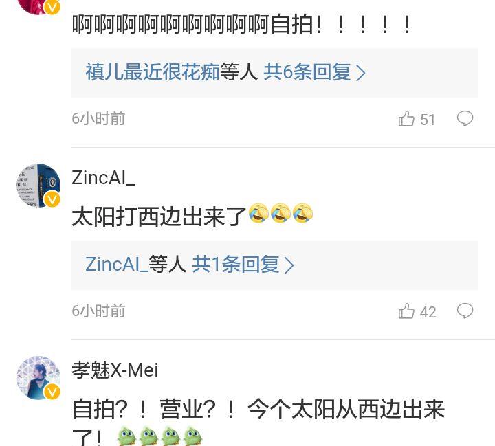The width and height of the screenshot is (495, 446).
Task: Expand the 共6条回复 replies
Action: pyautogui.click(x=307, y=72)
